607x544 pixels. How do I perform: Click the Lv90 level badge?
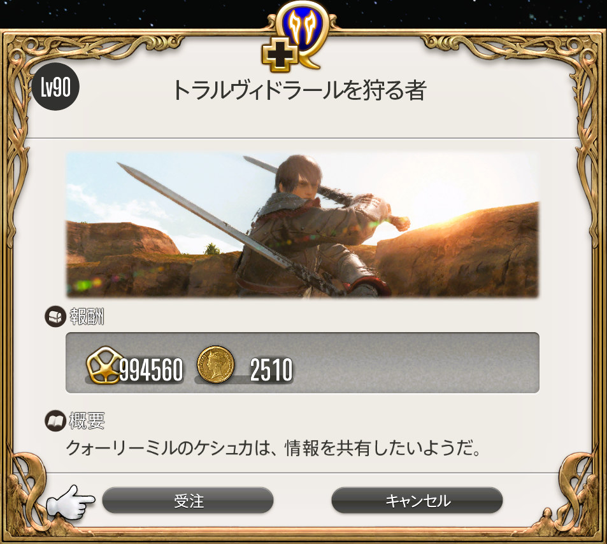pos(56,87)
